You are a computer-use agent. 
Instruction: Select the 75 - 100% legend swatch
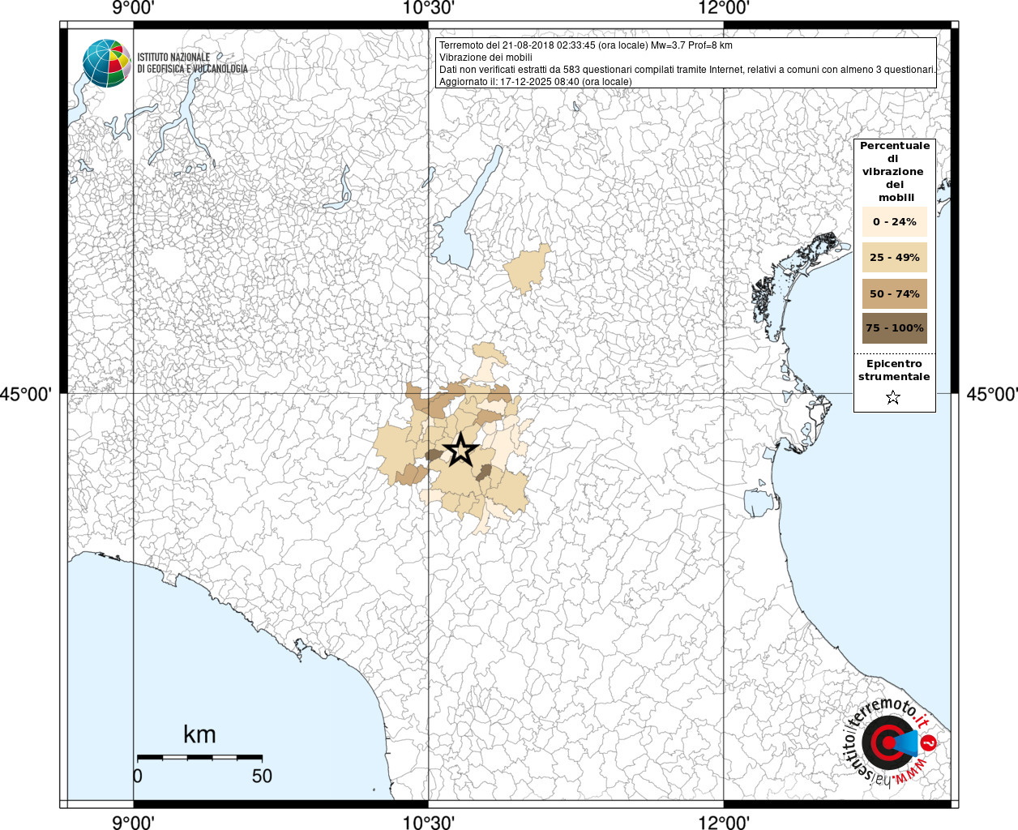point(895,328)
